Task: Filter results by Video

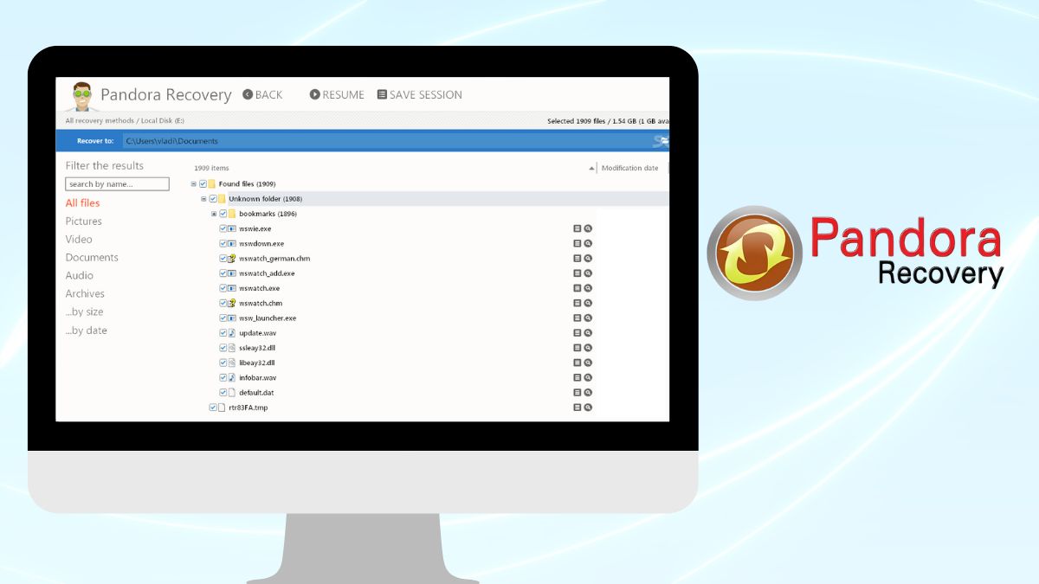Action: click(79, 240)
